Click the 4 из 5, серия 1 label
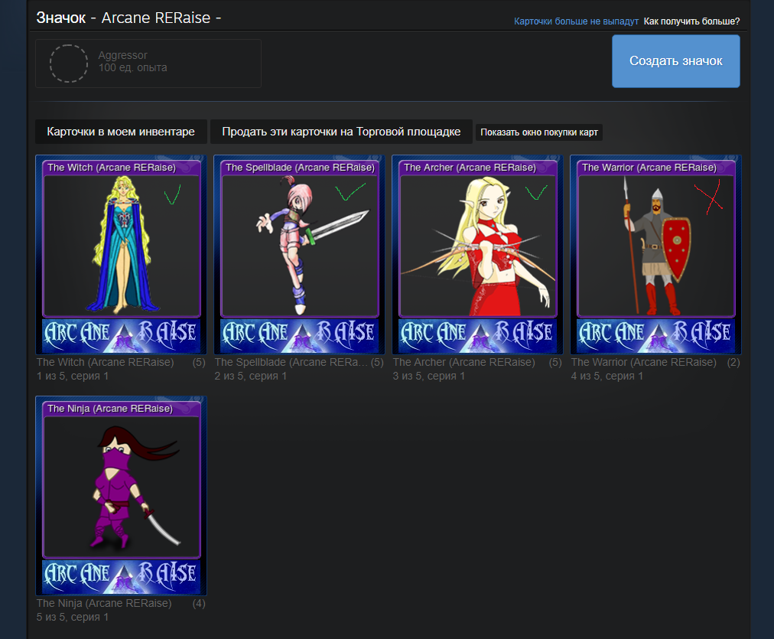The image size is (774, 639). coord(607,376)
